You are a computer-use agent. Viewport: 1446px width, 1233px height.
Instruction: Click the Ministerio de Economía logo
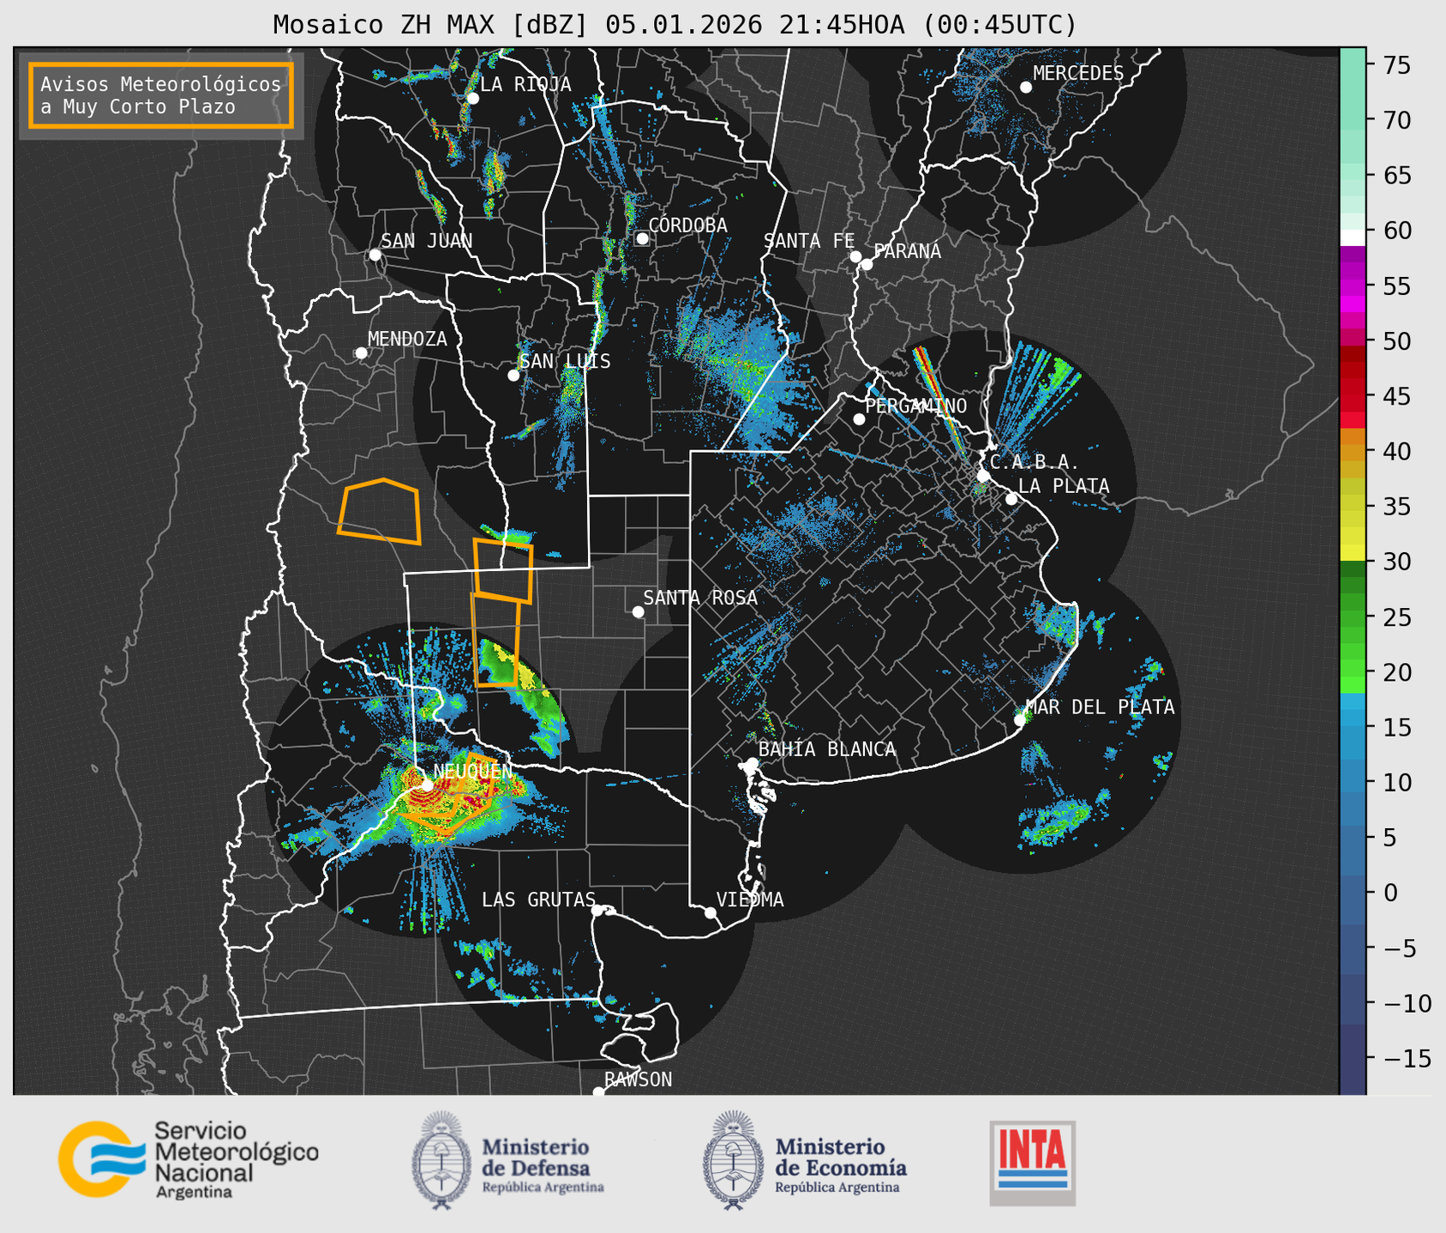coord(805,1160)
